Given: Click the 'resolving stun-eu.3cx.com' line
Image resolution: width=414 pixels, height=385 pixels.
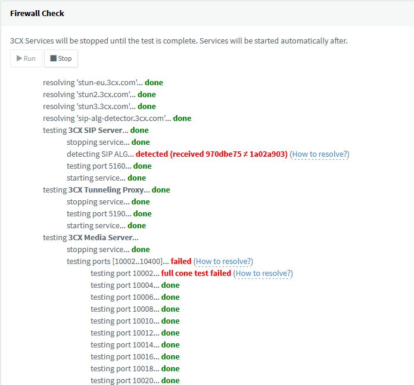Looking at the screenshot, I should click(102, 82).
